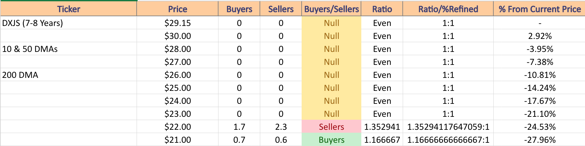Screen dimensions: 585x146
Task: Click the 2.3 sellers value cell
Action: (281, 127)
